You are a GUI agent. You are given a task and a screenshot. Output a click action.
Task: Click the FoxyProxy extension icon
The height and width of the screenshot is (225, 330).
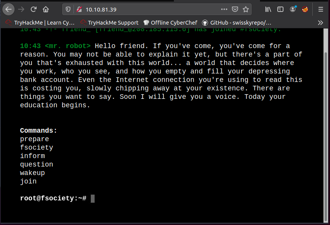(305, 9)
